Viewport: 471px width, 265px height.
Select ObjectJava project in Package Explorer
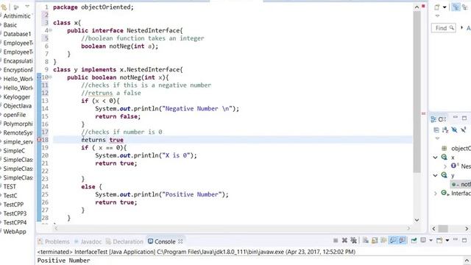click(x=17, y=106)
